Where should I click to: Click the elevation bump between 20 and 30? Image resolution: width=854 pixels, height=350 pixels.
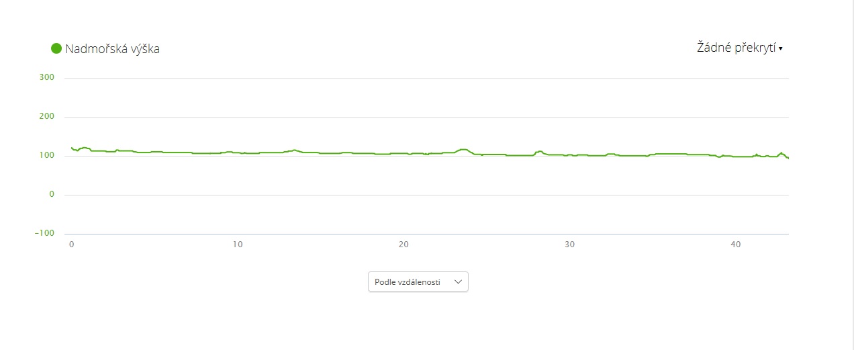pos(463,149)
